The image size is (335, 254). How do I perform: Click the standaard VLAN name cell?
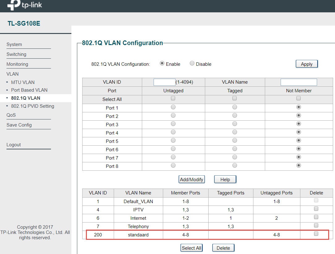138,235
